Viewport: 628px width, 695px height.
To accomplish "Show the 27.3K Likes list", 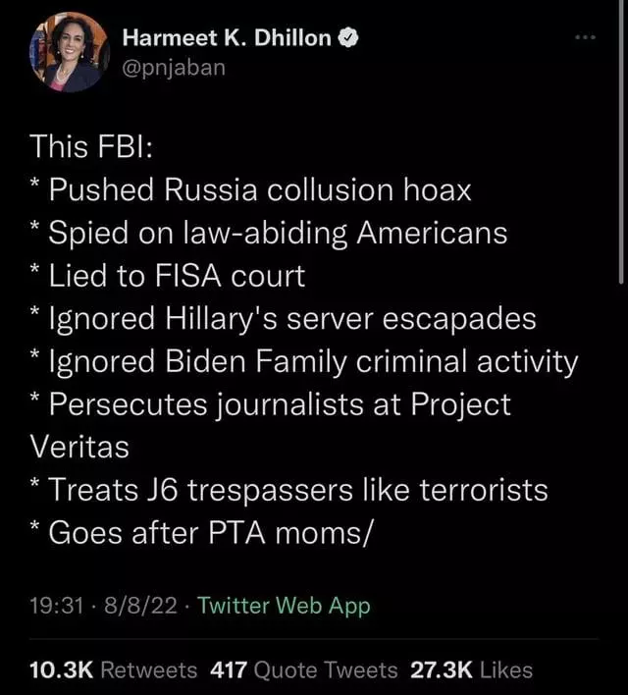I will tap(471, 669).
